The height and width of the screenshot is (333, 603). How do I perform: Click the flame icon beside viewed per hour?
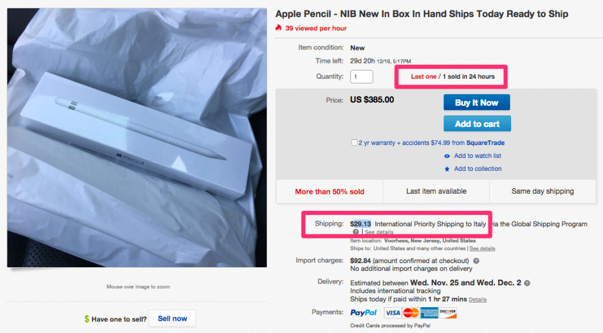(279, 28)
